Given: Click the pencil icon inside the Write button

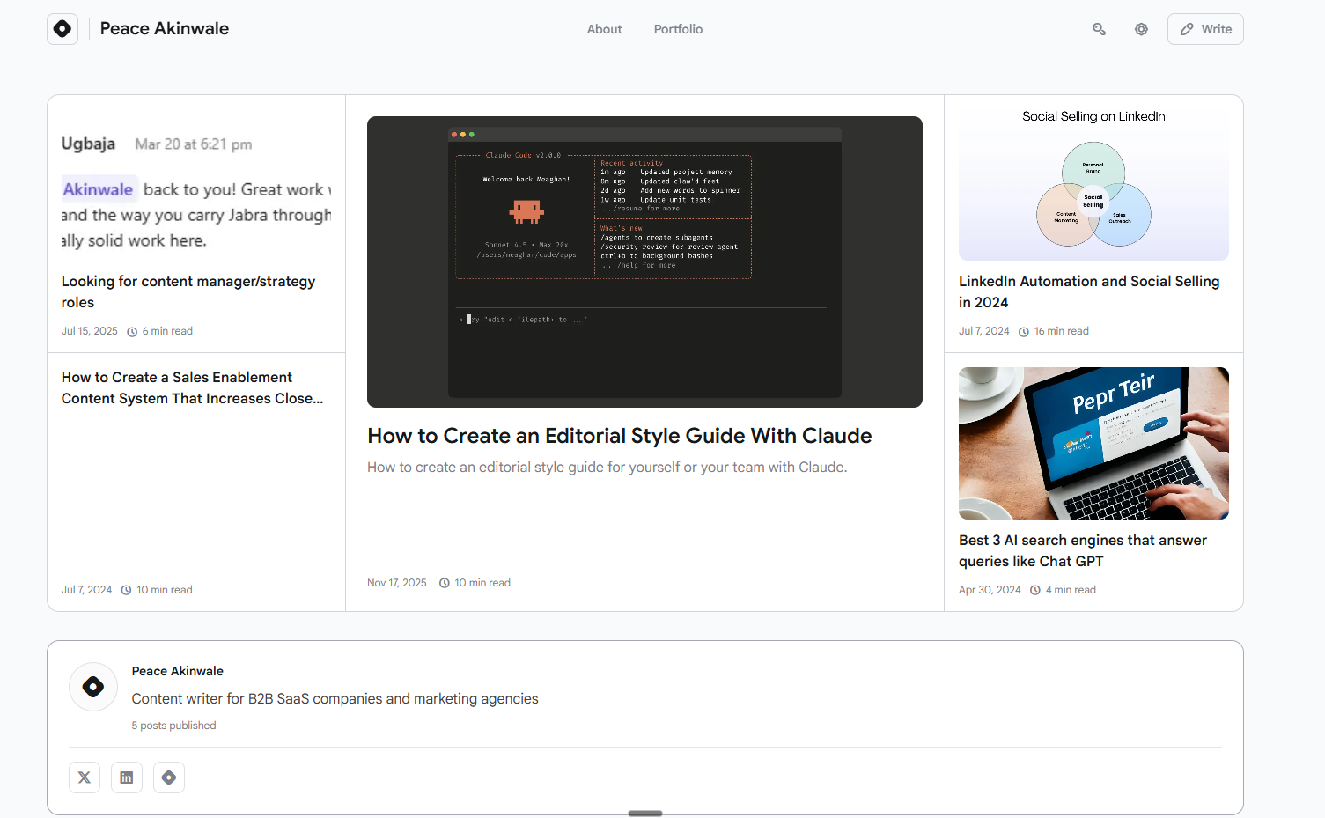Looking at the screenshot, I should coord(1187,28).
